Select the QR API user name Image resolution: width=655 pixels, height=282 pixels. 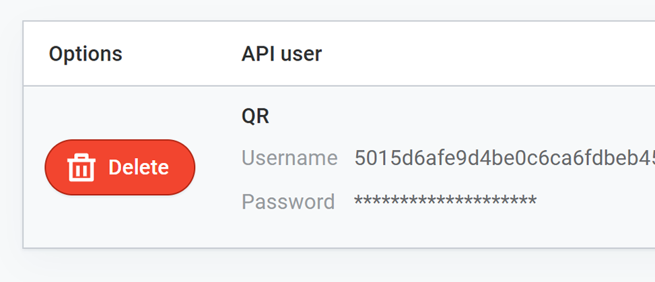pyautogui.click(x=255, y=116)
